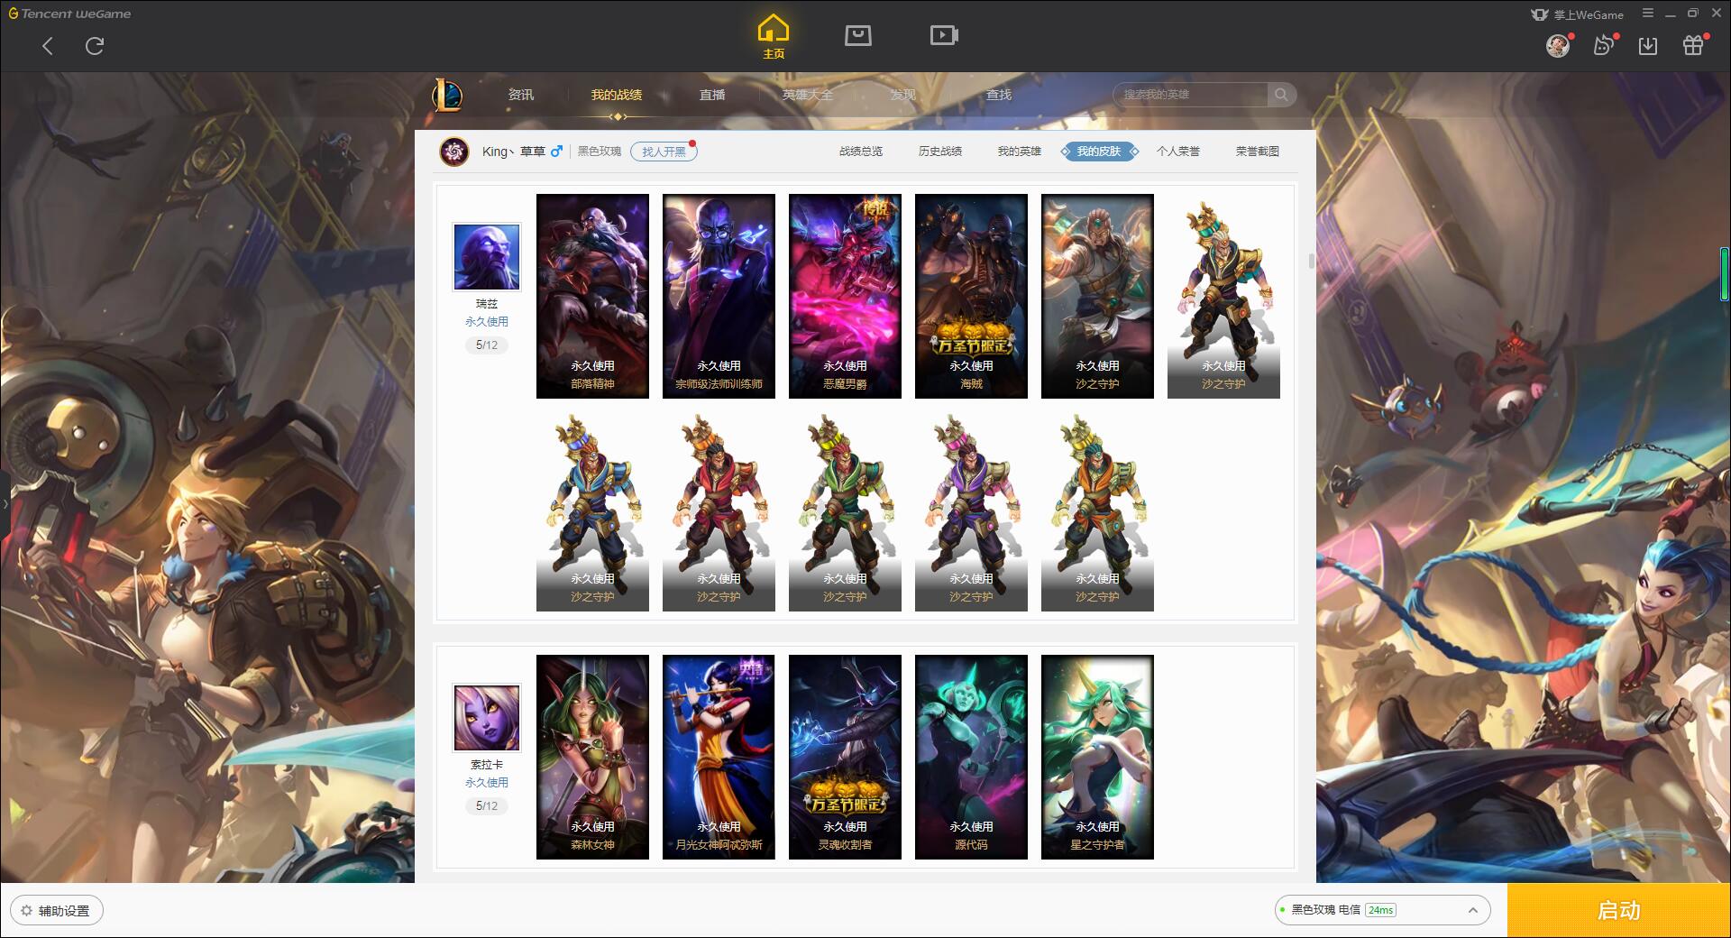Screen dimensions: 1731x938
Task: Select the 我的皮肤 sub-tab
Action: pos(1099,152)
